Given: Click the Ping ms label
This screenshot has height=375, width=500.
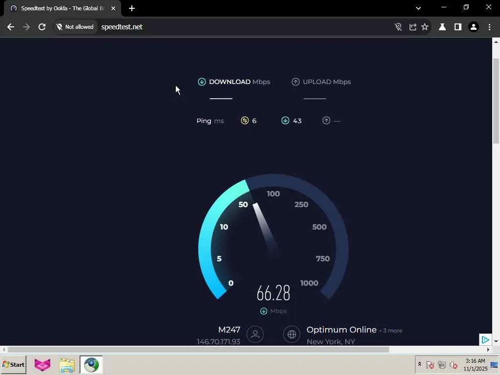Looking at the screenshot, I should coord(210,121).
